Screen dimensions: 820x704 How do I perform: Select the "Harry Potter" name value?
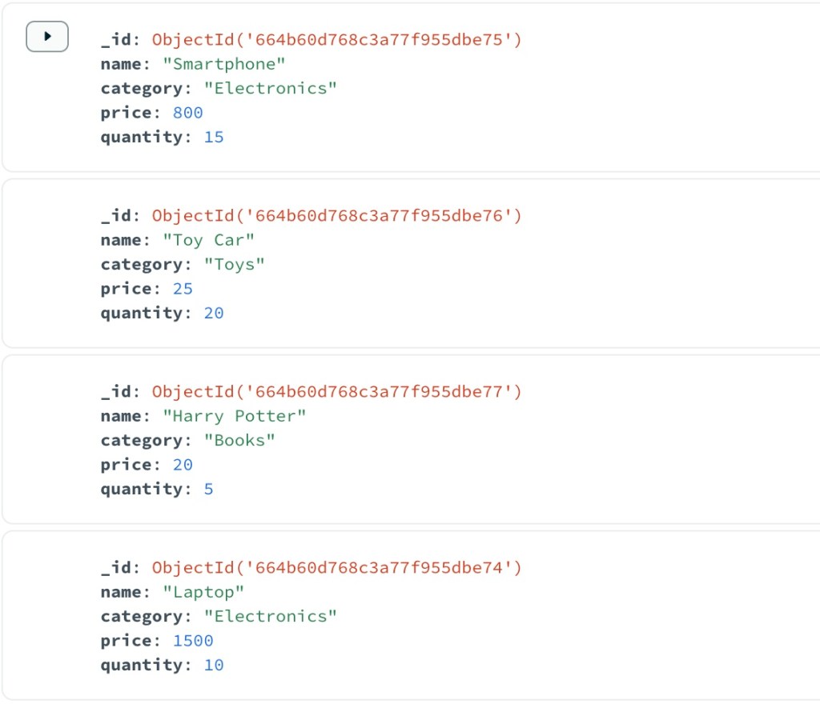tap(235, 416)
